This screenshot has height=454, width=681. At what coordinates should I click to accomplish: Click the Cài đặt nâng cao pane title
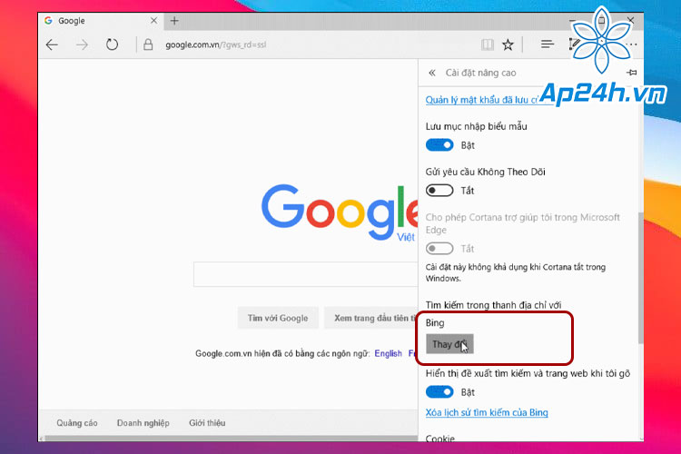(480, 73)
